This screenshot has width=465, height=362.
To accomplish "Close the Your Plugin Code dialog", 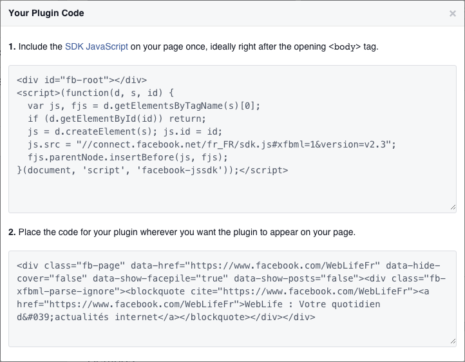I will click(452, 14).
